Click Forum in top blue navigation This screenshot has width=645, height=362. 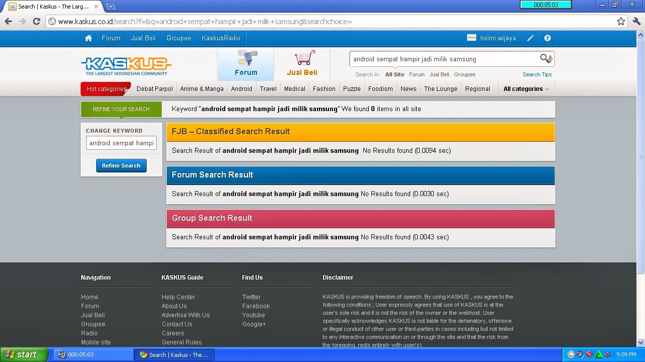click(x=111, y=38)
